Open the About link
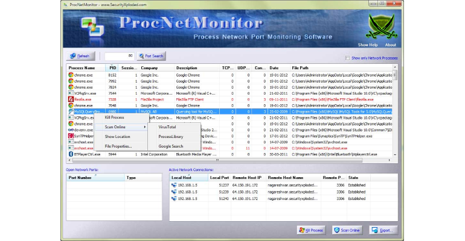Screen dimensions: 465x241 [390, 45]
